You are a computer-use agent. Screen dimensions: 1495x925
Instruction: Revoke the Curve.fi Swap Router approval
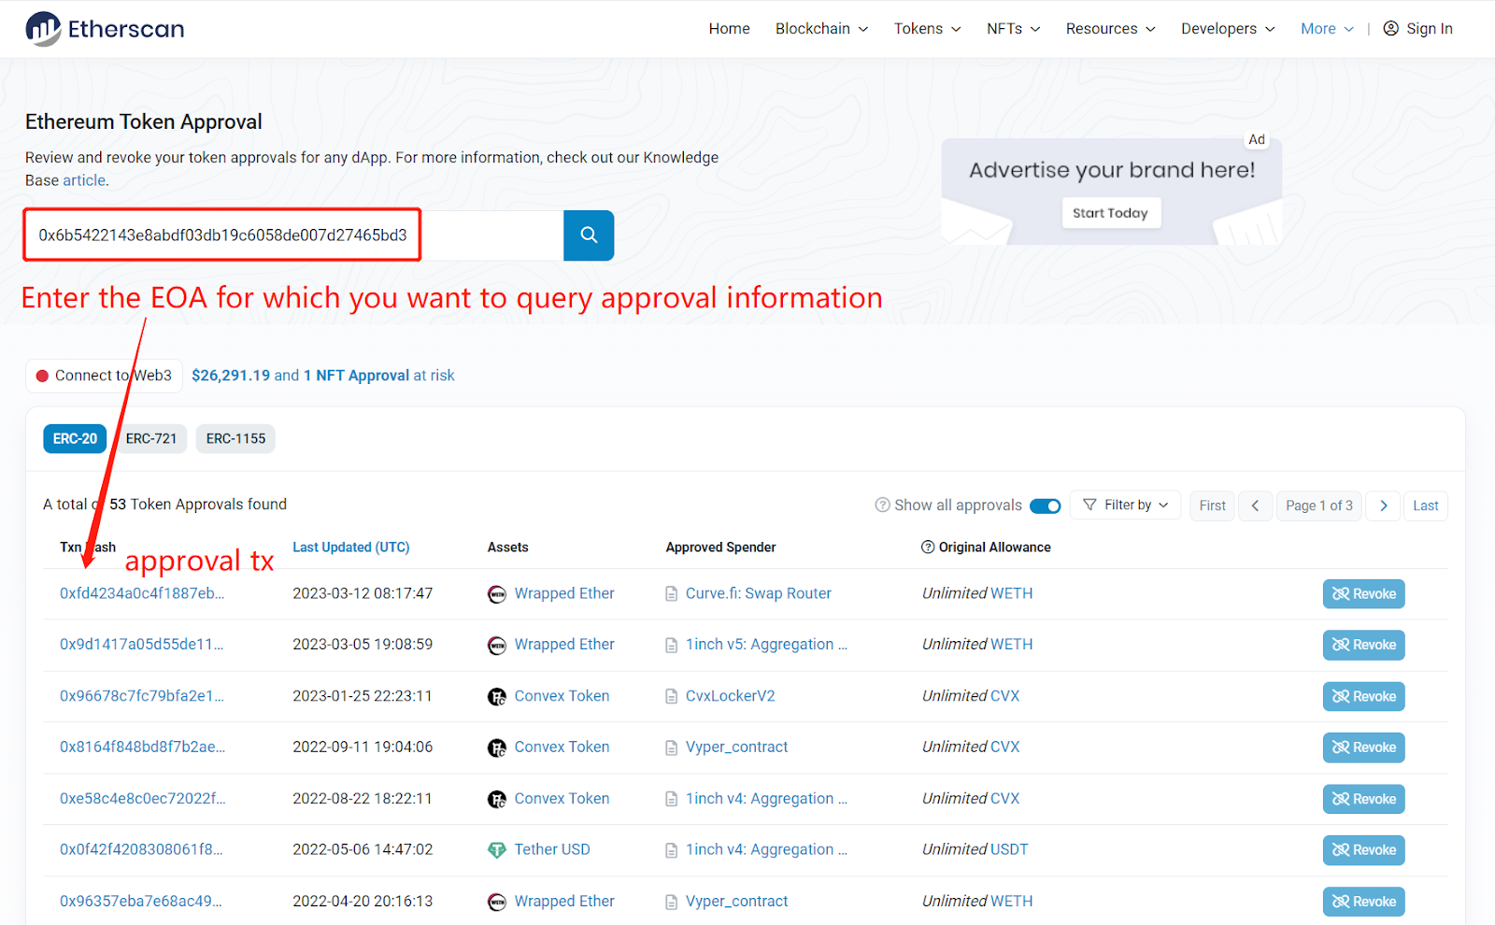coord(1363,594)
